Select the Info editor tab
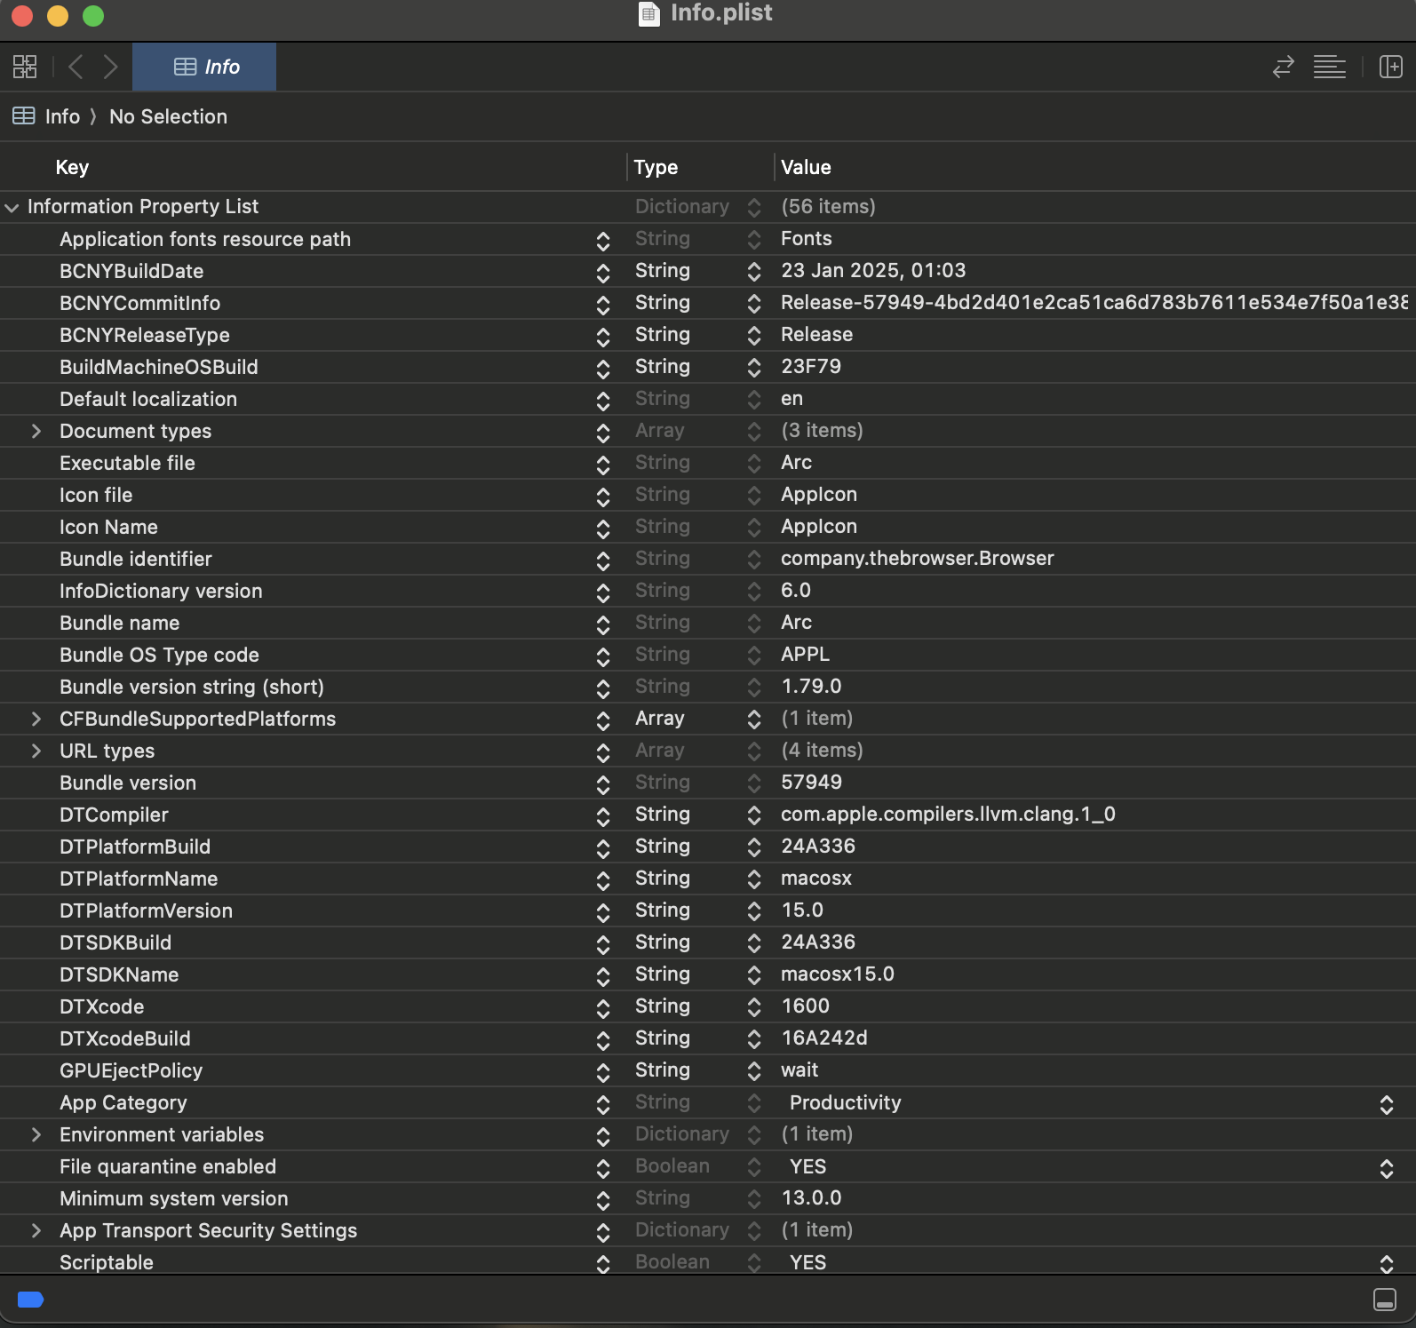Image resolution: width=1416 pixels, height=1328 pixels. coord(204,67)
